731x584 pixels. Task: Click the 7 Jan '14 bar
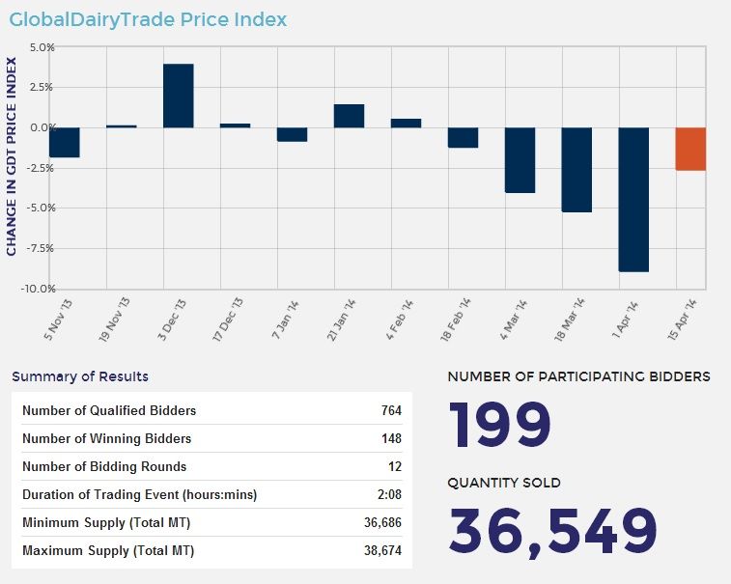[x=292, y=134]
